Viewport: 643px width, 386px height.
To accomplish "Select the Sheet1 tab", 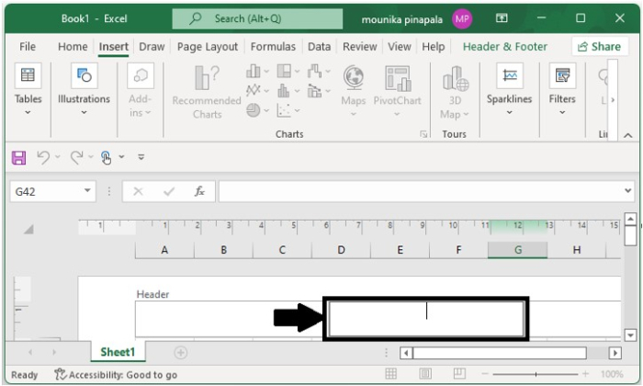I will point(118,352).
